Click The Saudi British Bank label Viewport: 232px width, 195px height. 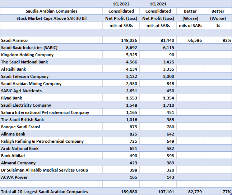click(x=51, y=119)
